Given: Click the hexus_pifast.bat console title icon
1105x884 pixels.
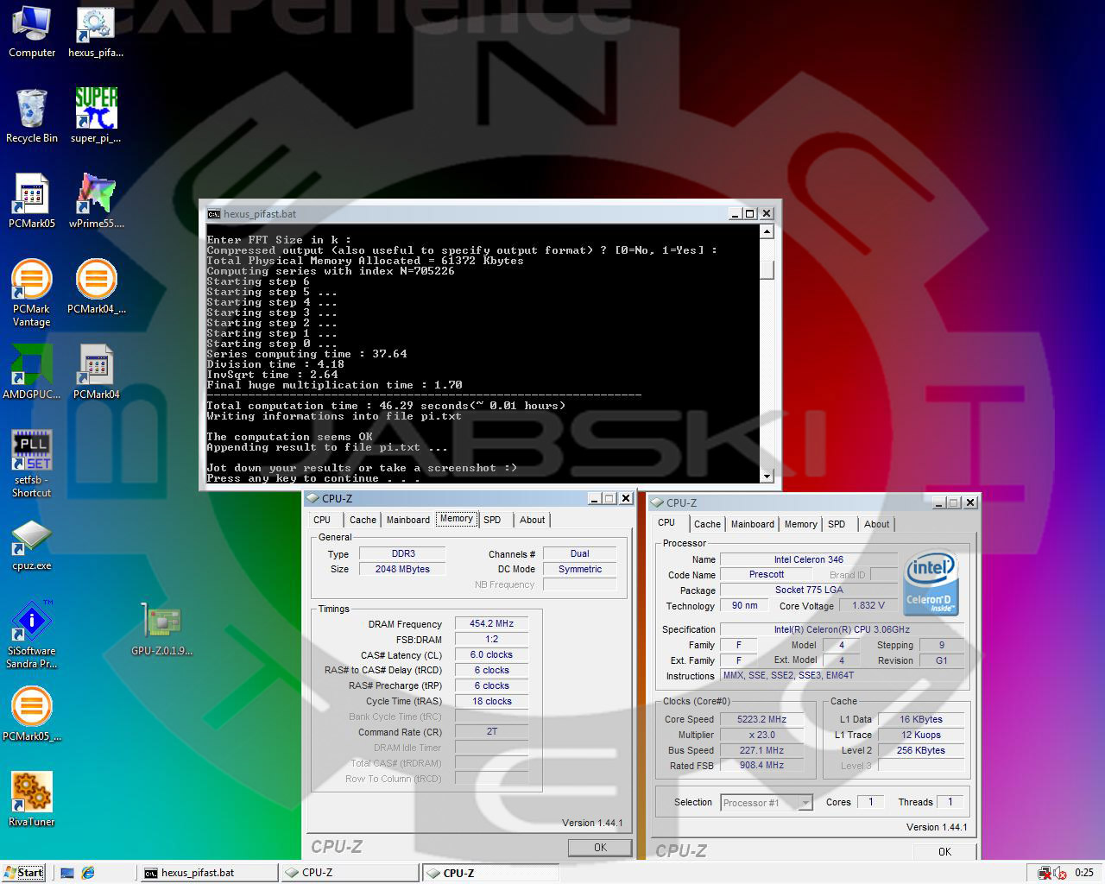Looking at the screenshot, I should pyautogui.click(x=213, y=214).
